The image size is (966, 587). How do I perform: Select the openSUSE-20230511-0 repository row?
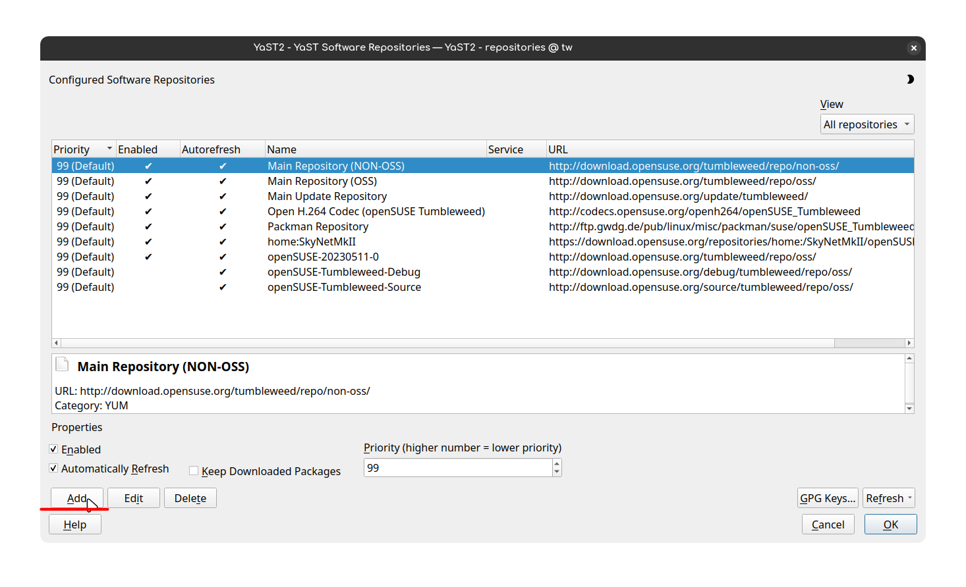[x=482, y=257]
